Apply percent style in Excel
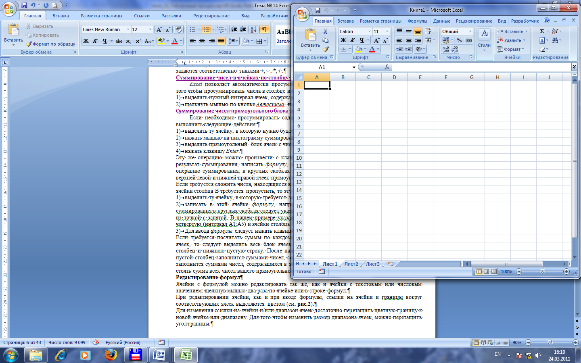 (x=459, y=40)
